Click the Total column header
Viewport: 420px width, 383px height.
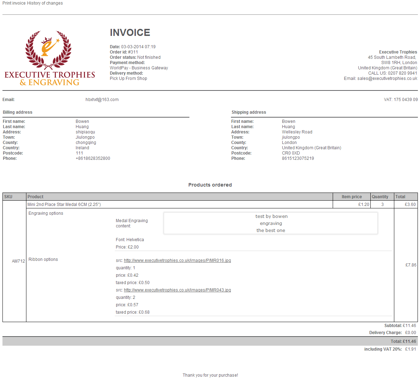[x=400, y=197]
